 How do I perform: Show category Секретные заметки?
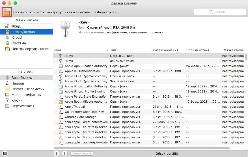(x=26, y=89)
